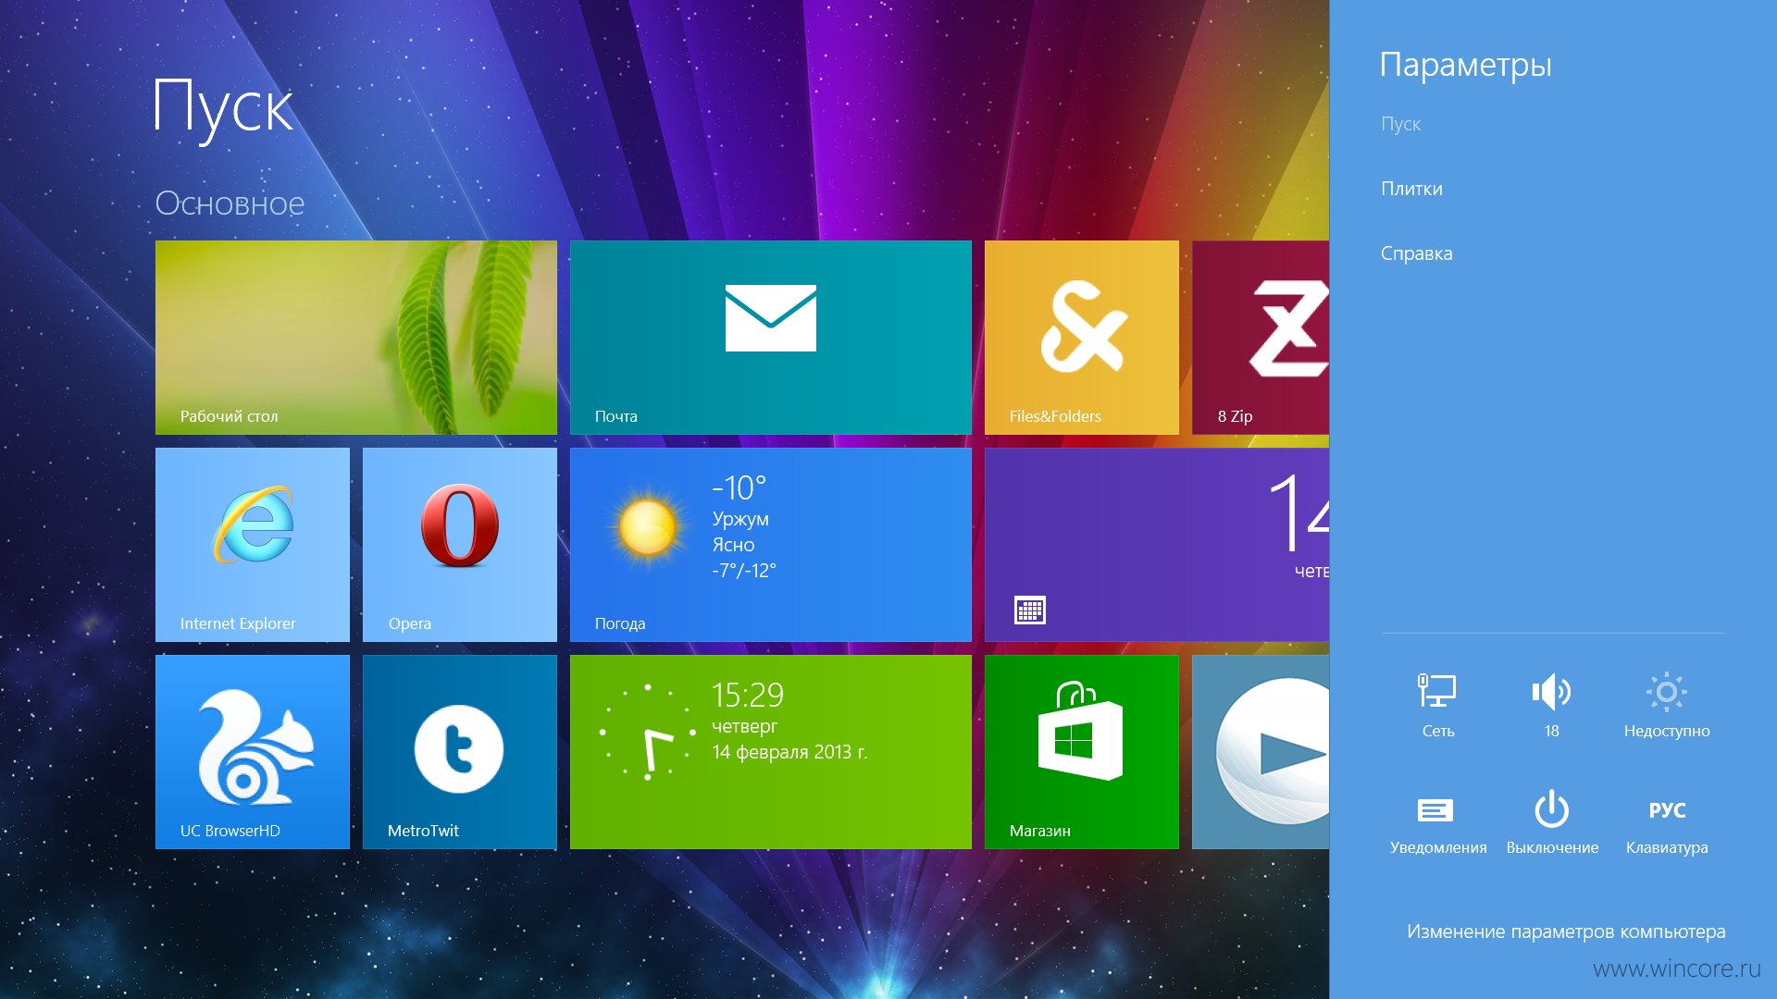
Task: Click the Основное group heading
Action: 230,203
